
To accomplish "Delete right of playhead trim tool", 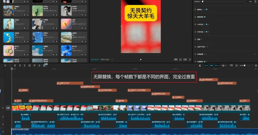I will [24, 65].
